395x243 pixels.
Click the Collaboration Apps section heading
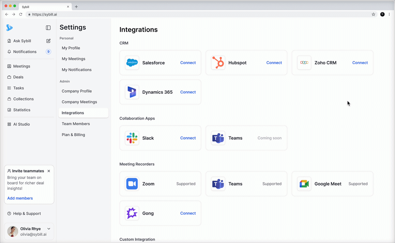[x=137, y=119]
